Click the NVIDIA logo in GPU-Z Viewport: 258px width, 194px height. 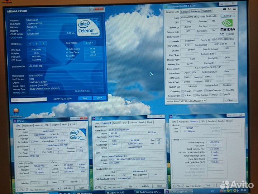click(228, 25)
